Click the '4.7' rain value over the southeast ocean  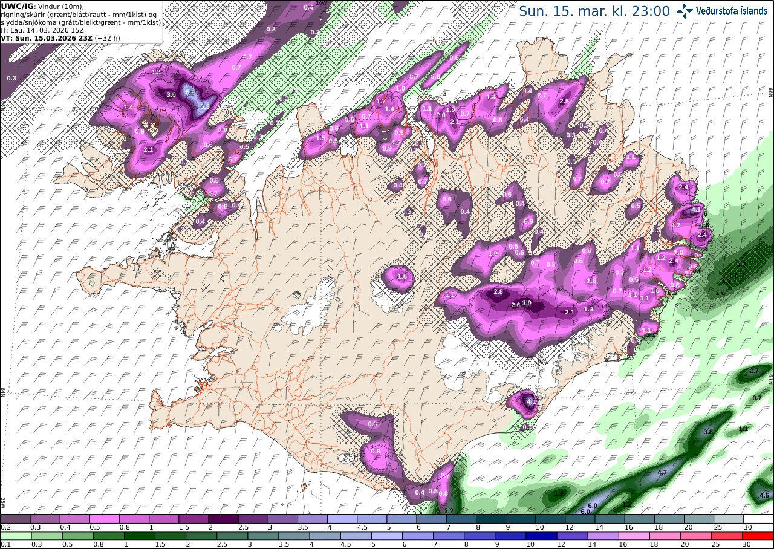tap(662, 472)
